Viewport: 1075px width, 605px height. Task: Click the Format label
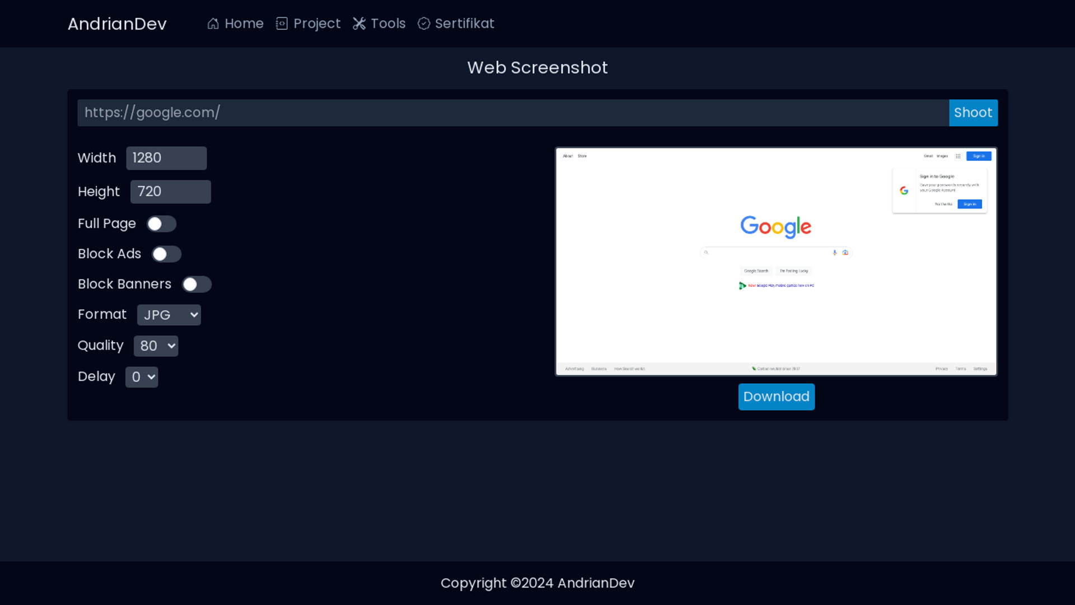pyautogui.click(x=102, y=314)
